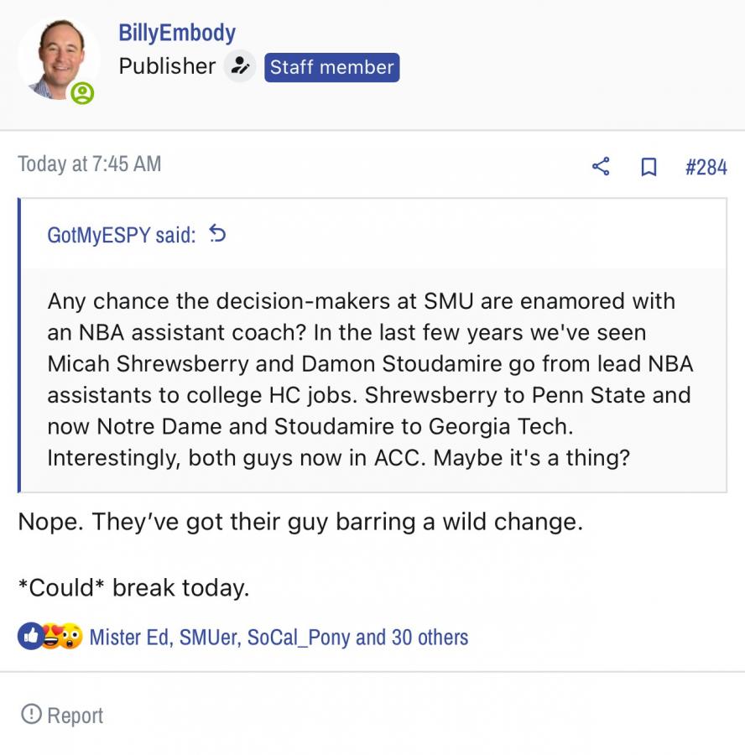View list of Mister Ed and 30 others

279,638
